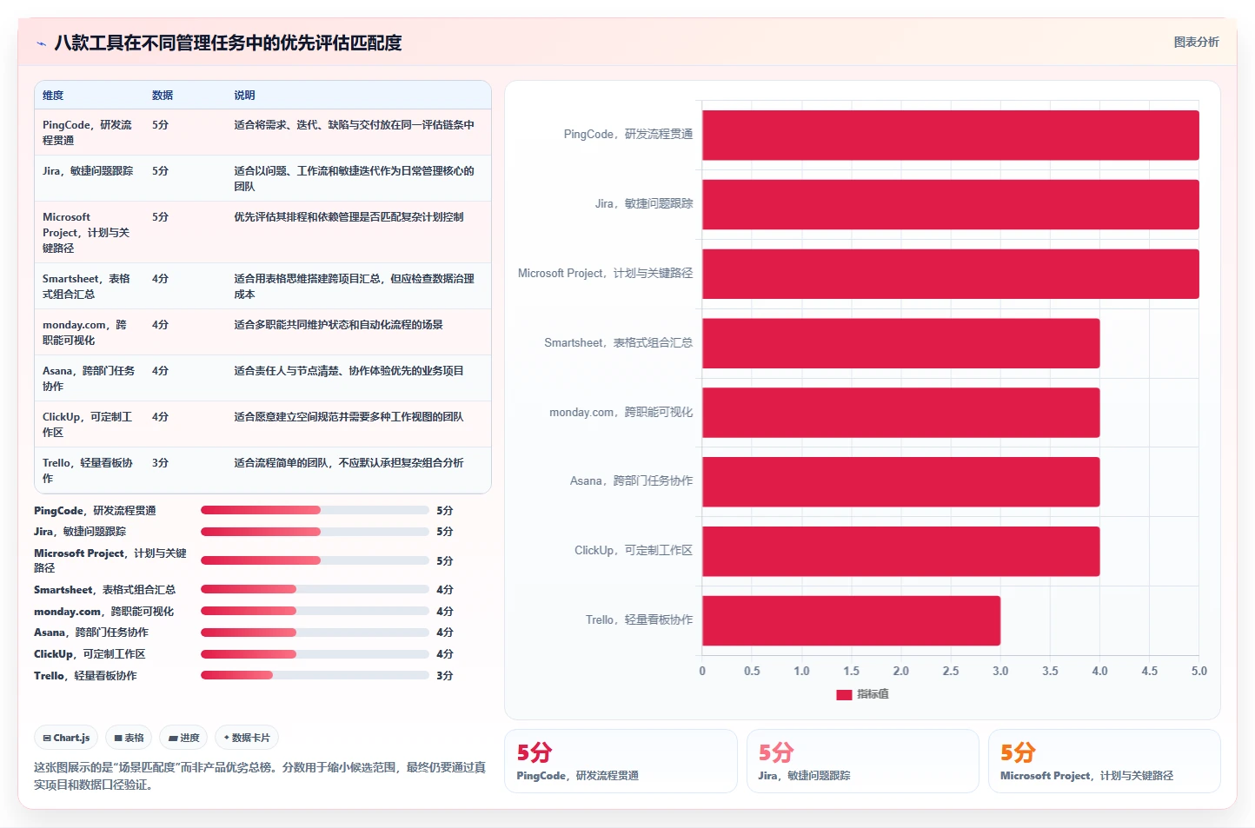The height and width of the screenshot is (828, 1255).
Task: Click the Trello bar in the chart
Action: pyautogui.click(x=852, y=620)
